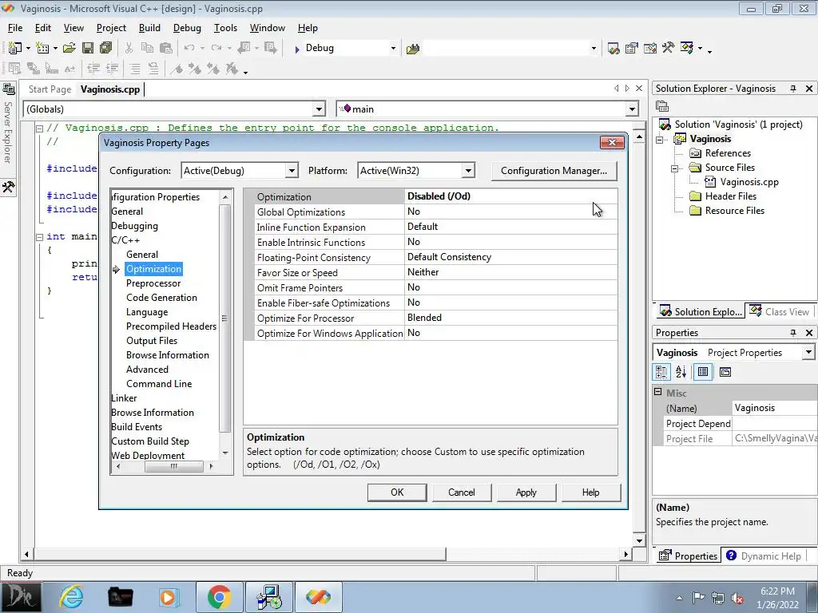The width and height of the screenshot is (818, 613).
Task: Open the Build menu
Action: coord(149,28)
